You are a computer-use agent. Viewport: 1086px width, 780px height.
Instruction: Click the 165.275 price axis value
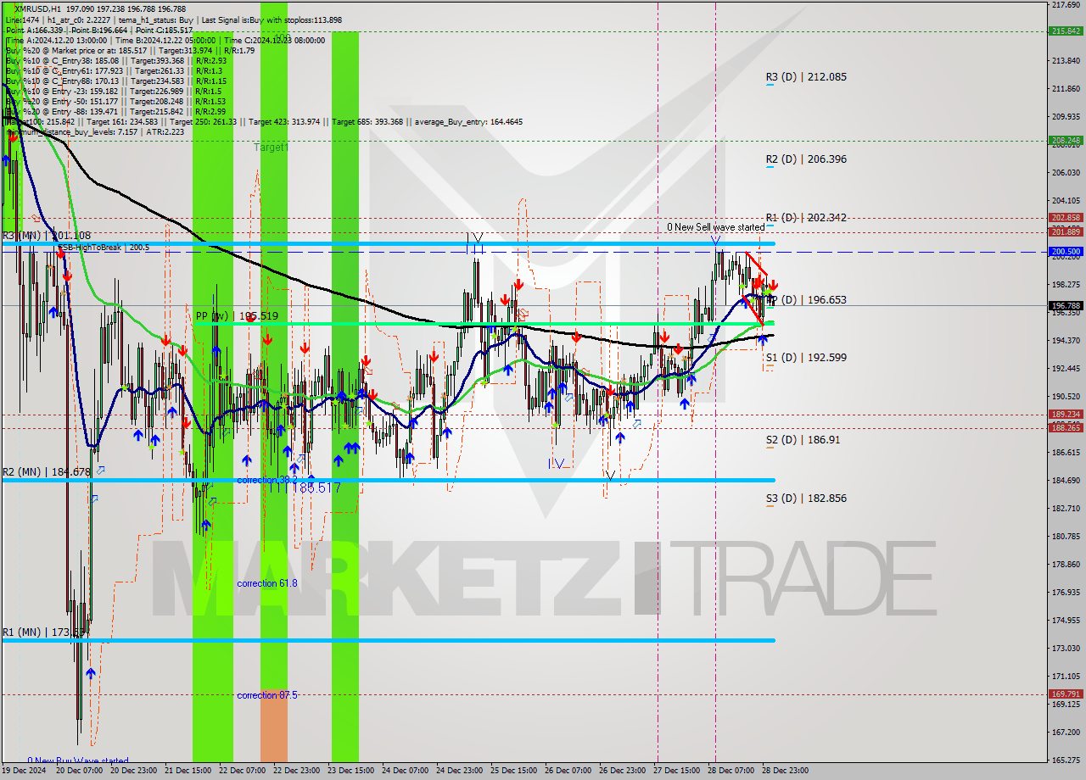tap(1066, 760)
